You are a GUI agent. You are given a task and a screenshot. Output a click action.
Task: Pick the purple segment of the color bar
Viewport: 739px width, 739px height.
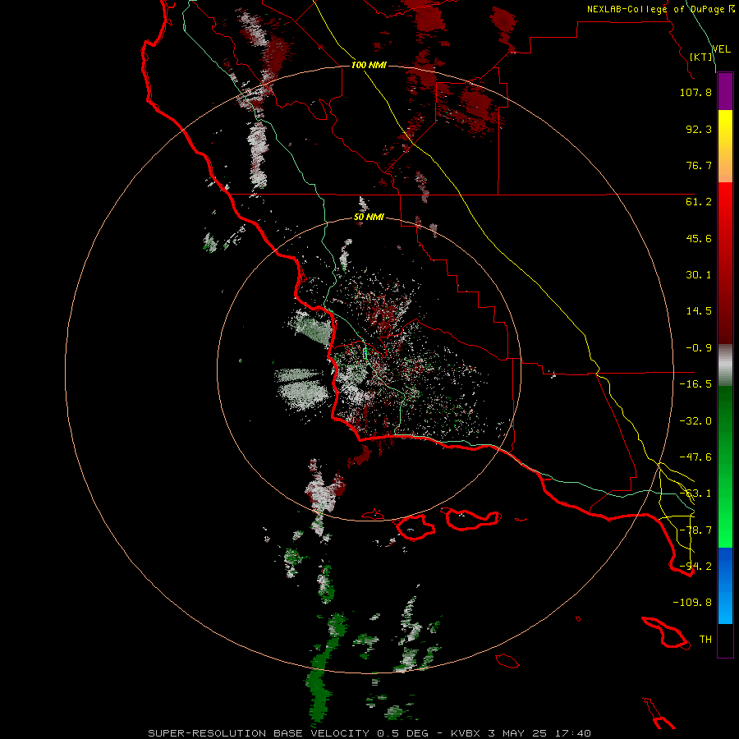(x=725, y=91)
